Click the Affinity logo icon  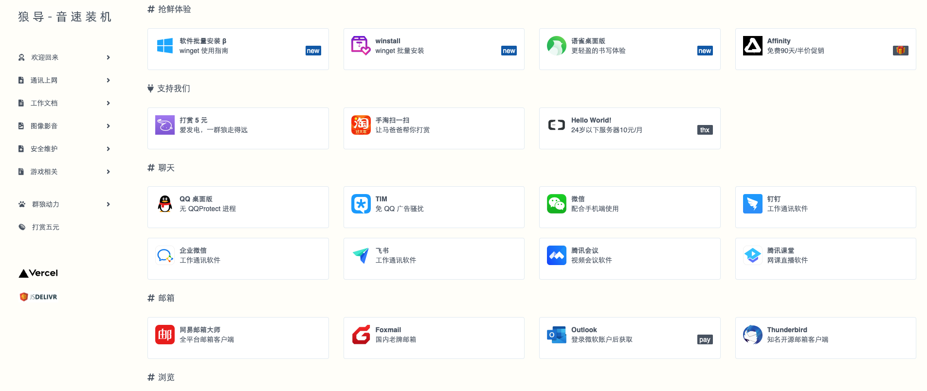coord(752,46)
